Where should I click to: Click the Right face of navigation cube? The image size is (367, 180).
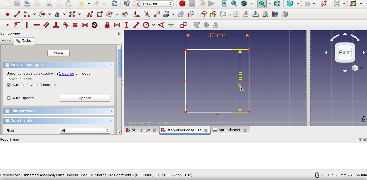click(345, 52)
